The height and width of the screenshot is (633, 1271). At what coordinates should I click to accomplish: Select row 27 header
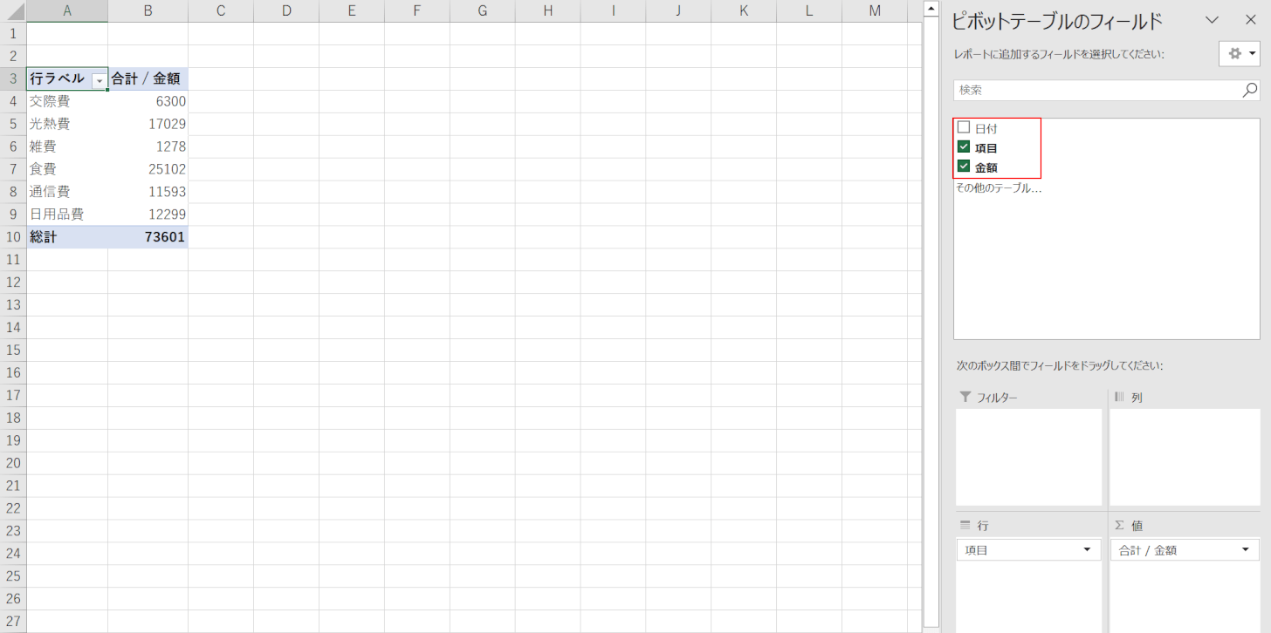tap(13, 621)
